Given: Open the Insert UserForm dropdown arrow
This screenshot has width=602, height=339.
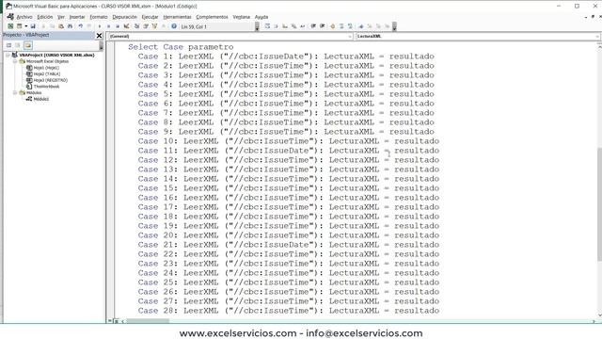Looking at the screenshot, I should (26, 26).
